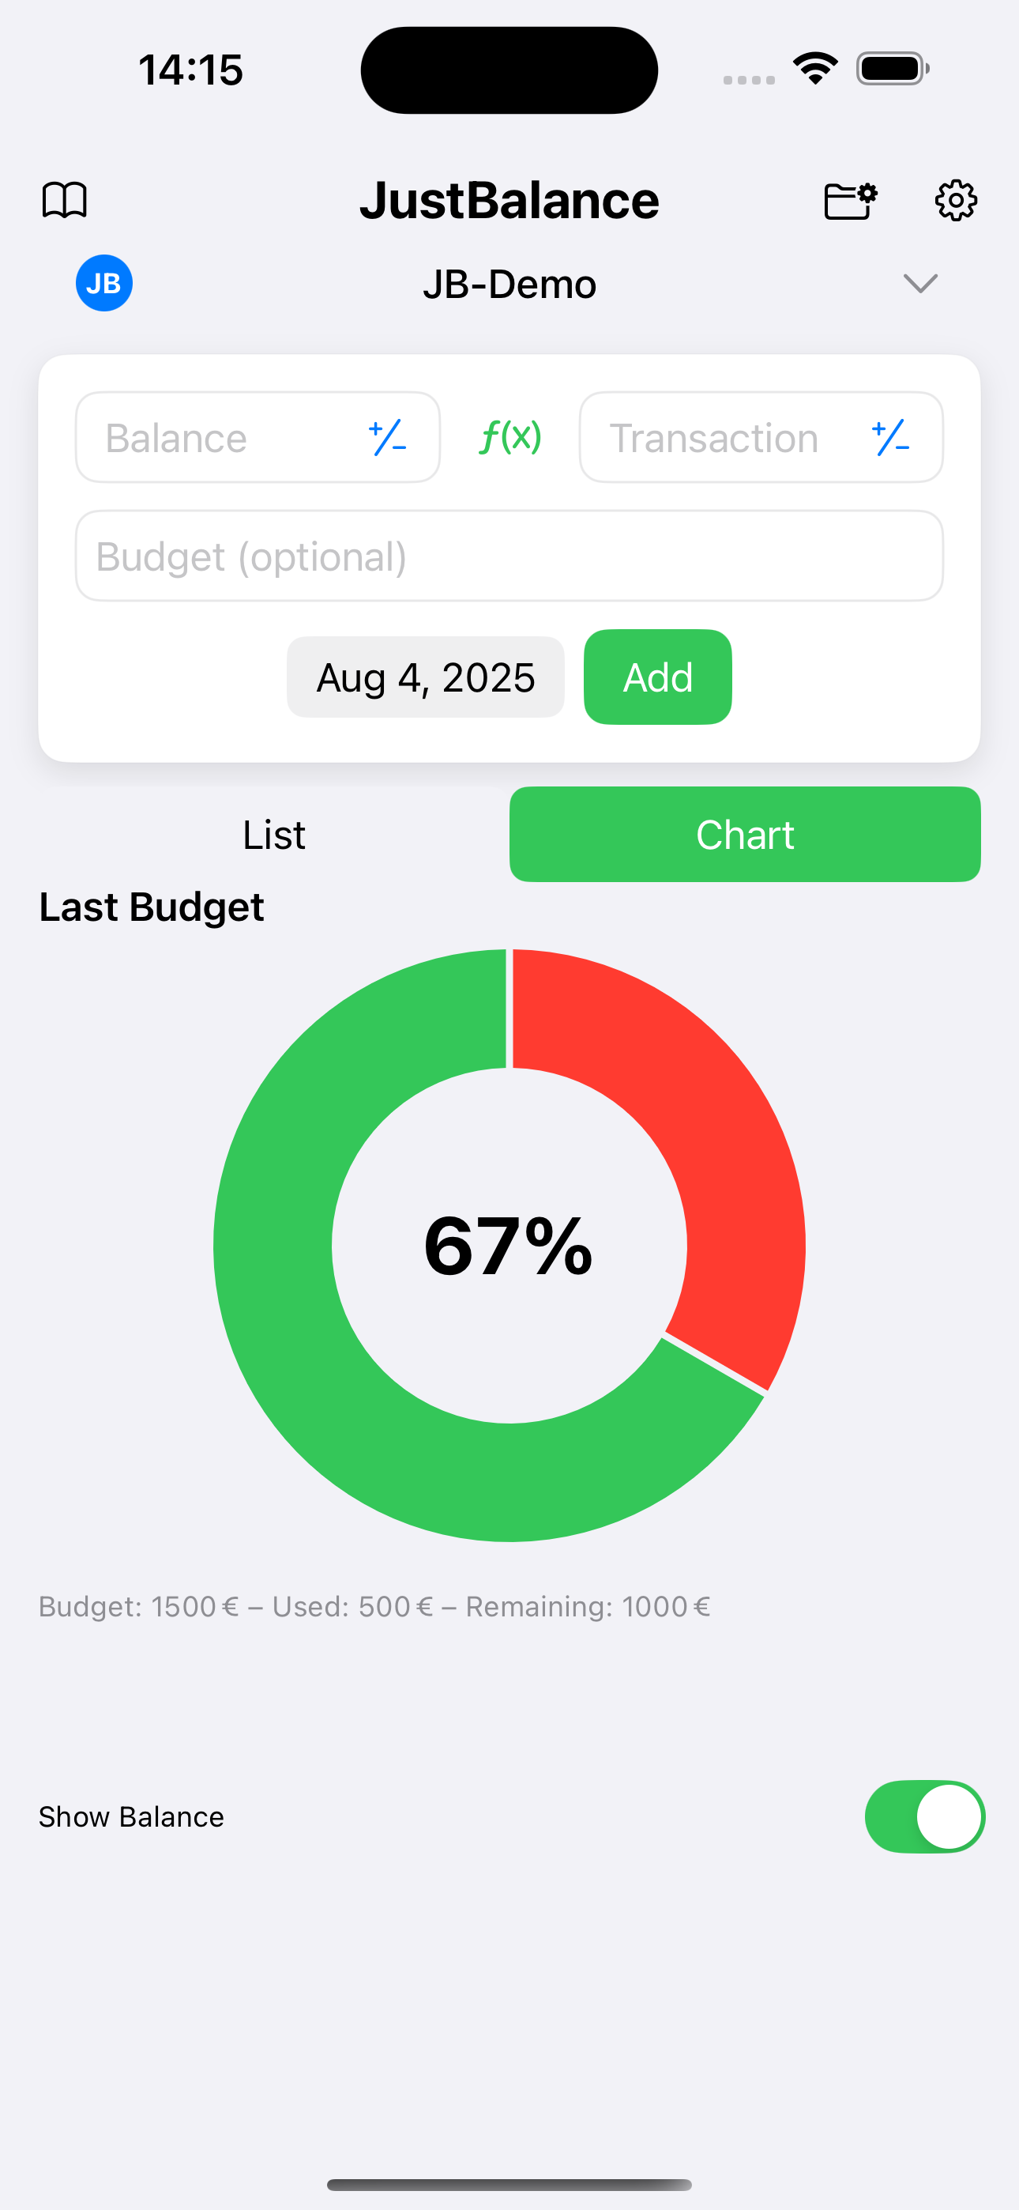Select the Chart tab

pyautogui.click(x=745, y=834)
